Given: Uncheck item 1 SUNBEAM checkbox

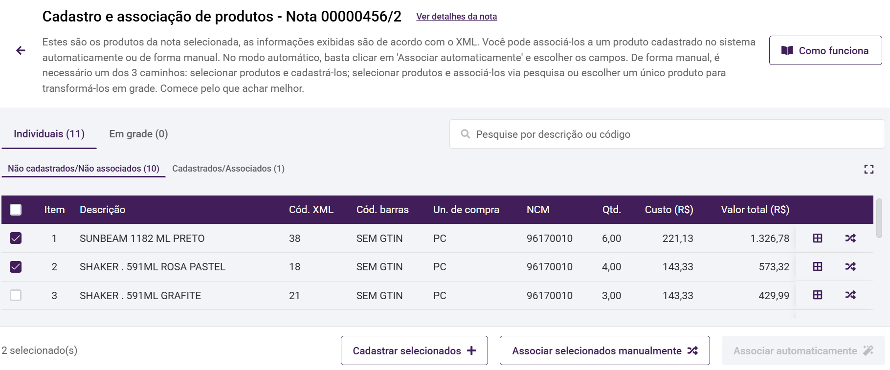Looking at the screenshot, I should (16, 238).
